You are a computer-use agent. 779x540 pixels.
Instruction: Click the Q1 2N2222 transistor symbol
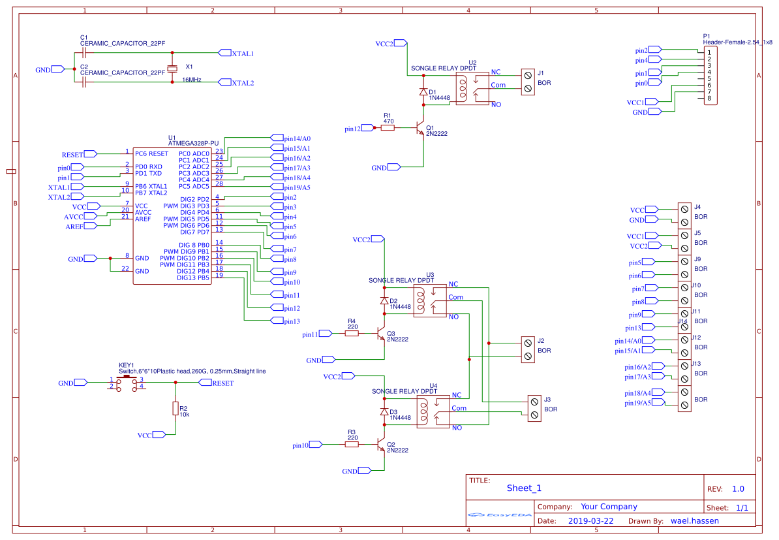coord(420,129)
